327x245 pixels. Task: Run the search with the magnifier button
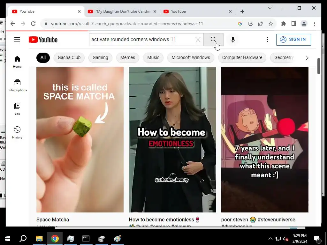coord(214,39)
